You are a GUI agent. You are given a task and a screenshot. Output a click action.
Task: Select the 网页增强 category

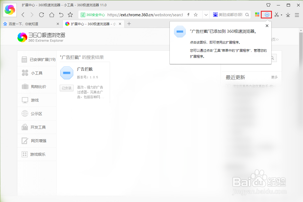coord(37,141)
